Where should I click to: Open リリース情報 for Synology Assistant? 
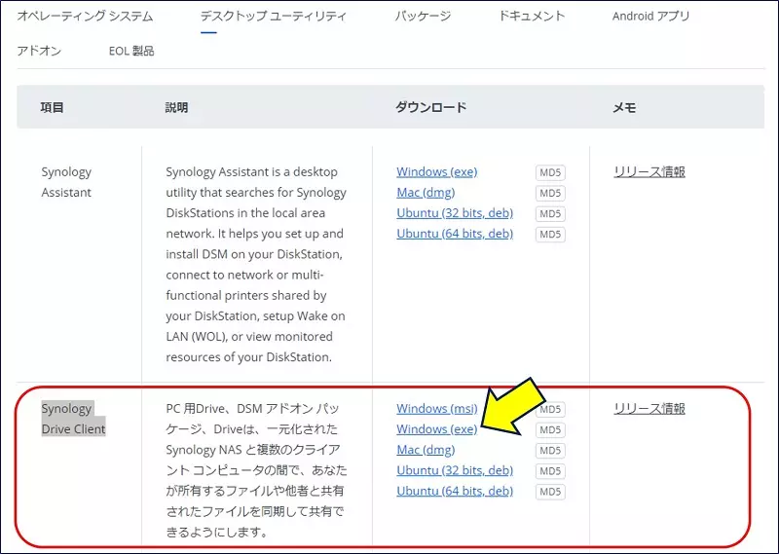649,172
